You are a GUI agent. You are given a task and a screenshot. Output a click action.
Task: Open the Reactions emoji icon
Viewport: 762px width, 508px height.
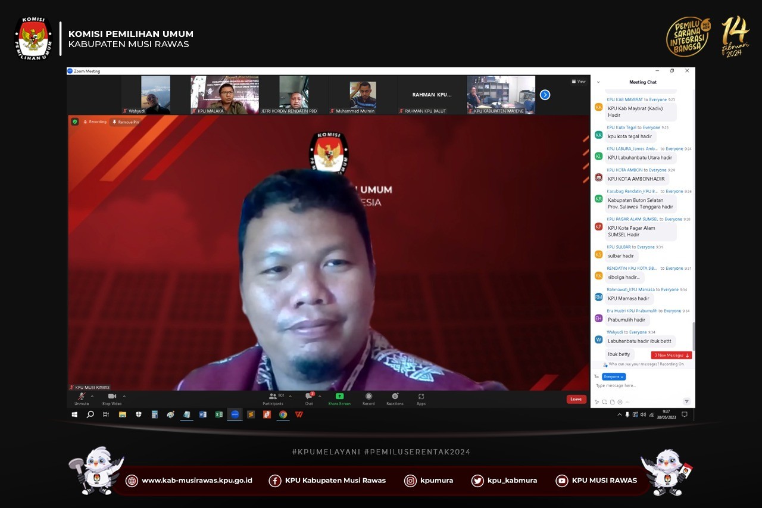(x=395, y=396)
